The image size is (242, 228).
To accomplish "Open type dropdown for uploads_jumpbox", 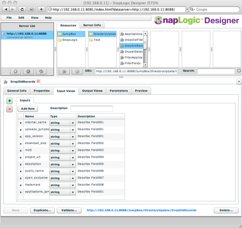I will 63,130.
